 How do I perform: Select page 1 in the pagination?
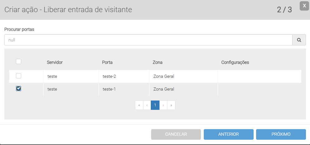point(155,105)
